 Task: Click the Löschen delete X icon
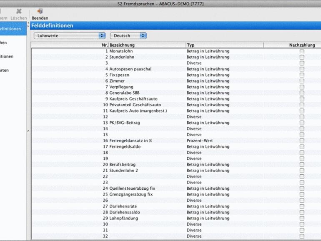(19, 12)
